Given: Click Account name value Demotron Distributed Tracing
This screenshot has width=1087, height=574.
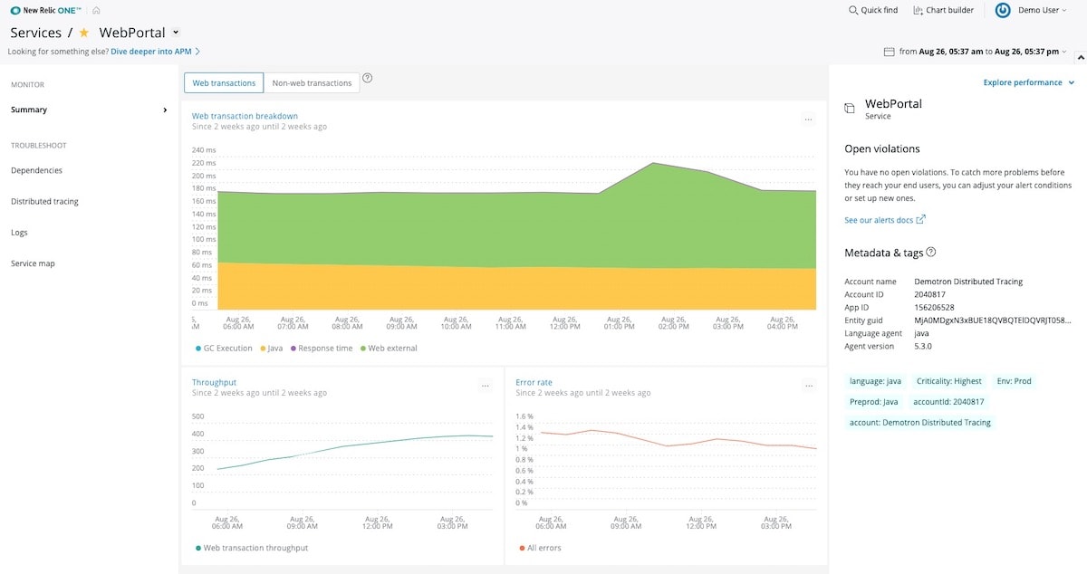Looking at the screenshot, I should pyautogui.click(x=968, y=282).
